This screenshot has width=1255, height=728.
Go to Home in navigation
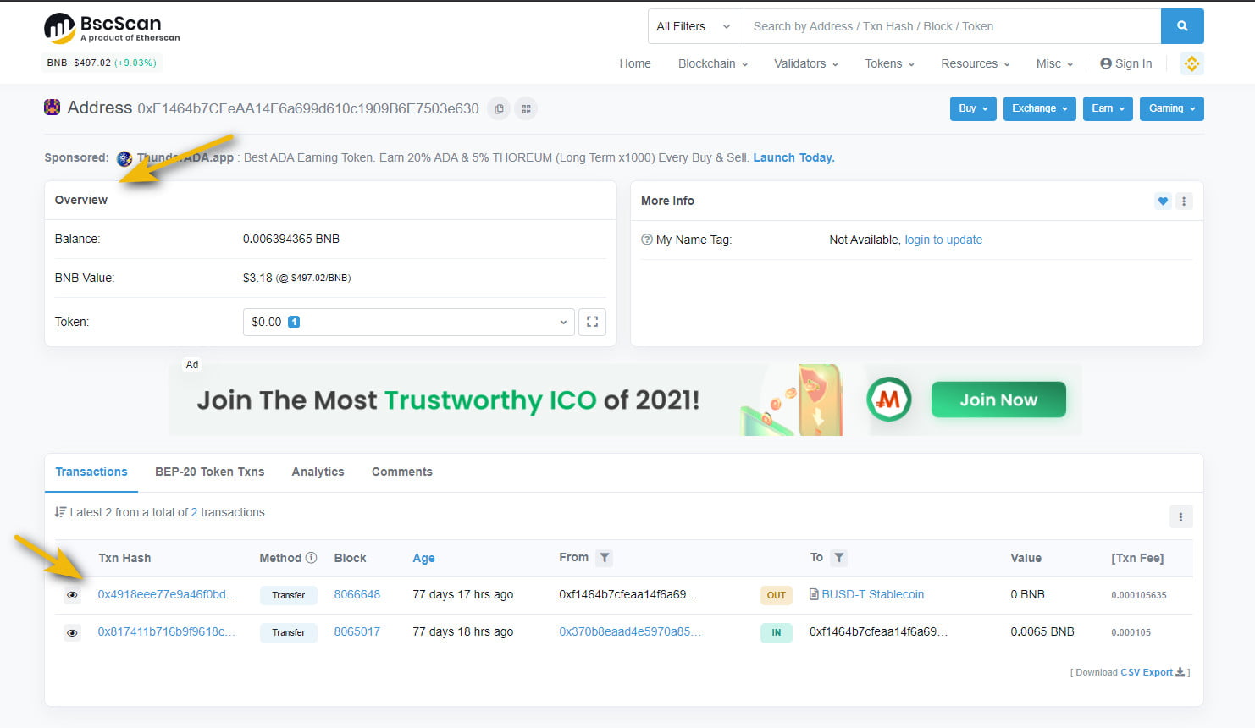635,63
